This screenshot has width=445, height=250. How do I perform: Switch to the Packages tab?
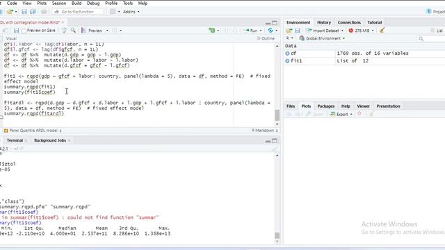pos(326,106)
